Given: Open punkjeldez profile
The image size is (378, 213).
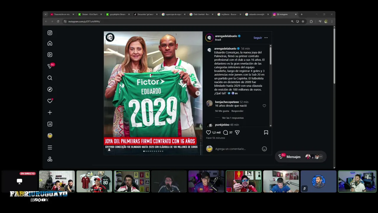Looking at the screenshot, I should (222, 125).
